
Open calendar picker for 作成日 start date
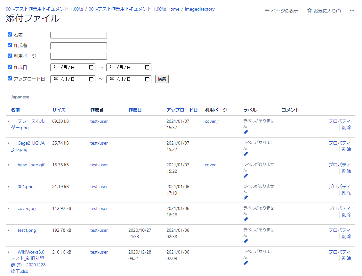91,67
